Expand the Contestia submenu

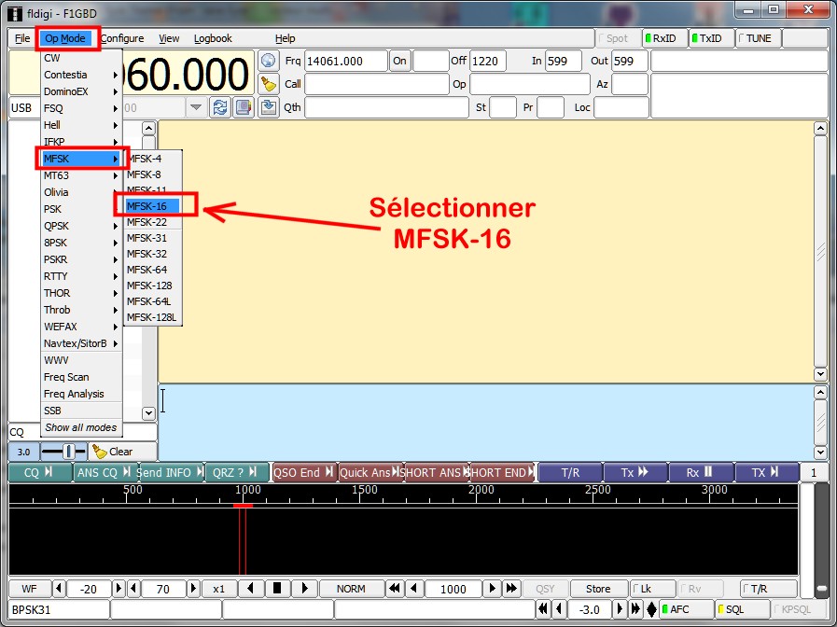point(81,75)
